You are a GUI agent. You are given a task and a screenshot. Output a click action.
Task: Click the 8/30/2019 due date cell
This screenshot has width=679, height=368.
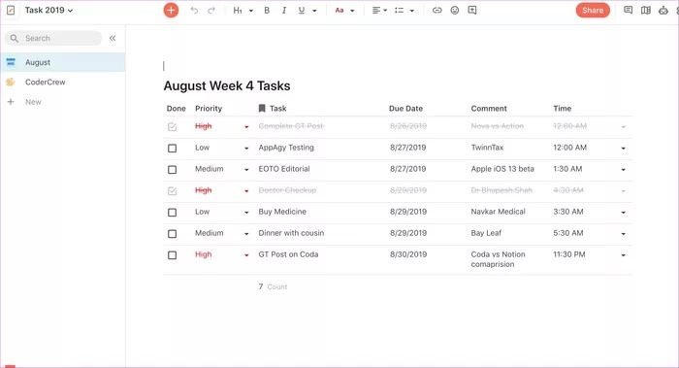point(408,254)
